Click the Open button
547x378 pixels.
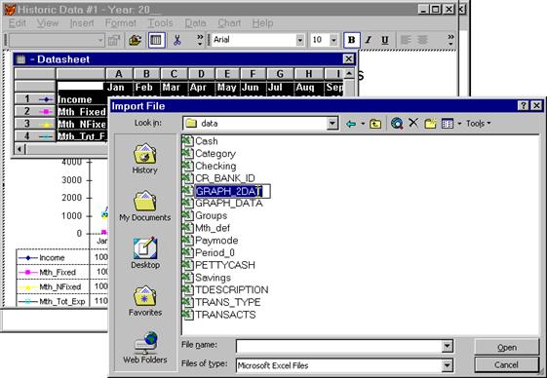pos(506,348)
